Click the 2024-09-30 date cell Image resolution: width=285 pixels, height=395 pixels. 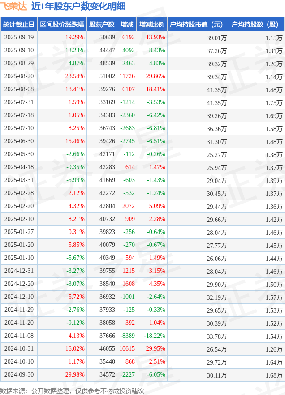tap(18, 375)
